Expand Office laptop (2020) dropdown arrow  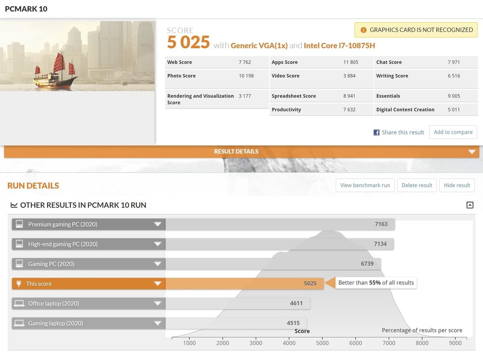[157, 303]
